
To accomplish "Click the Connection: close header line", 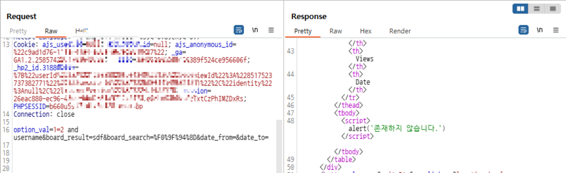I will (44, 114).
